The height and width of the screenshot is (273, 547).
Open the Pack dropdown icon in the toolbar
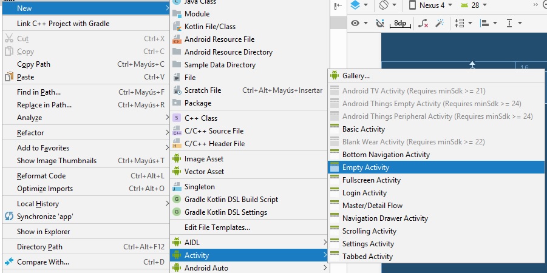coord(462,23)
